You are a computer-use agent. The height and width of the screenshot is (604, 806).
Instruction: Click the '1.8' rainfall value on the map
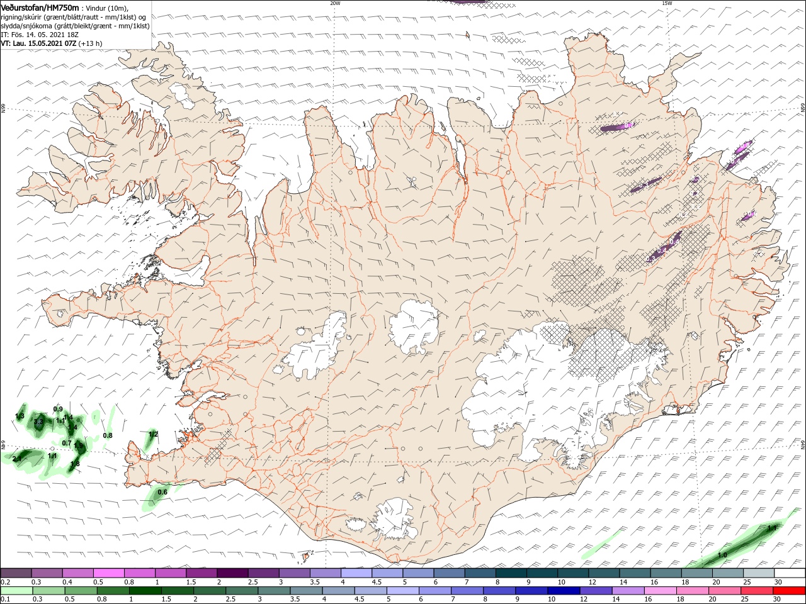[75, 464]
